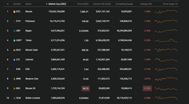Image resolution: width=189 pixels, height=104 pixels.
Task: Click the # rank column header
Action: coord(8,4)
